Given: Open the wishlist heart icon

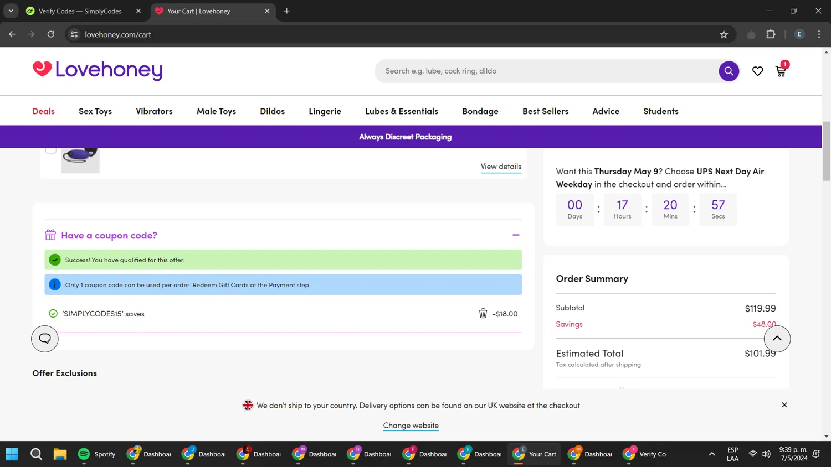Looking at the screenshot, I should tap(757, 71).
